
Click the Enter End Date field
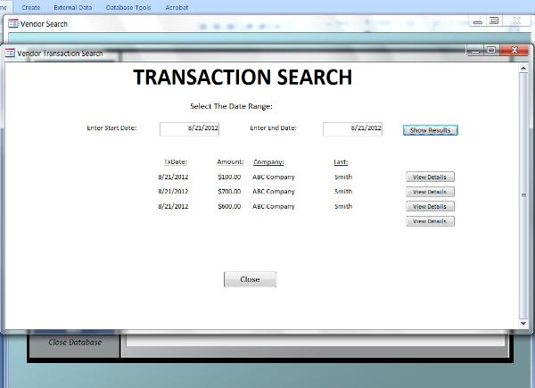coord(352,128)
